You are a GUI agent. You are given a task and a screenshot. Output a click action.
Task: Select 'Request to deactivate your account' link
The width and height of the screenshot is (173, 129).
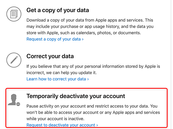coord(61,125)
